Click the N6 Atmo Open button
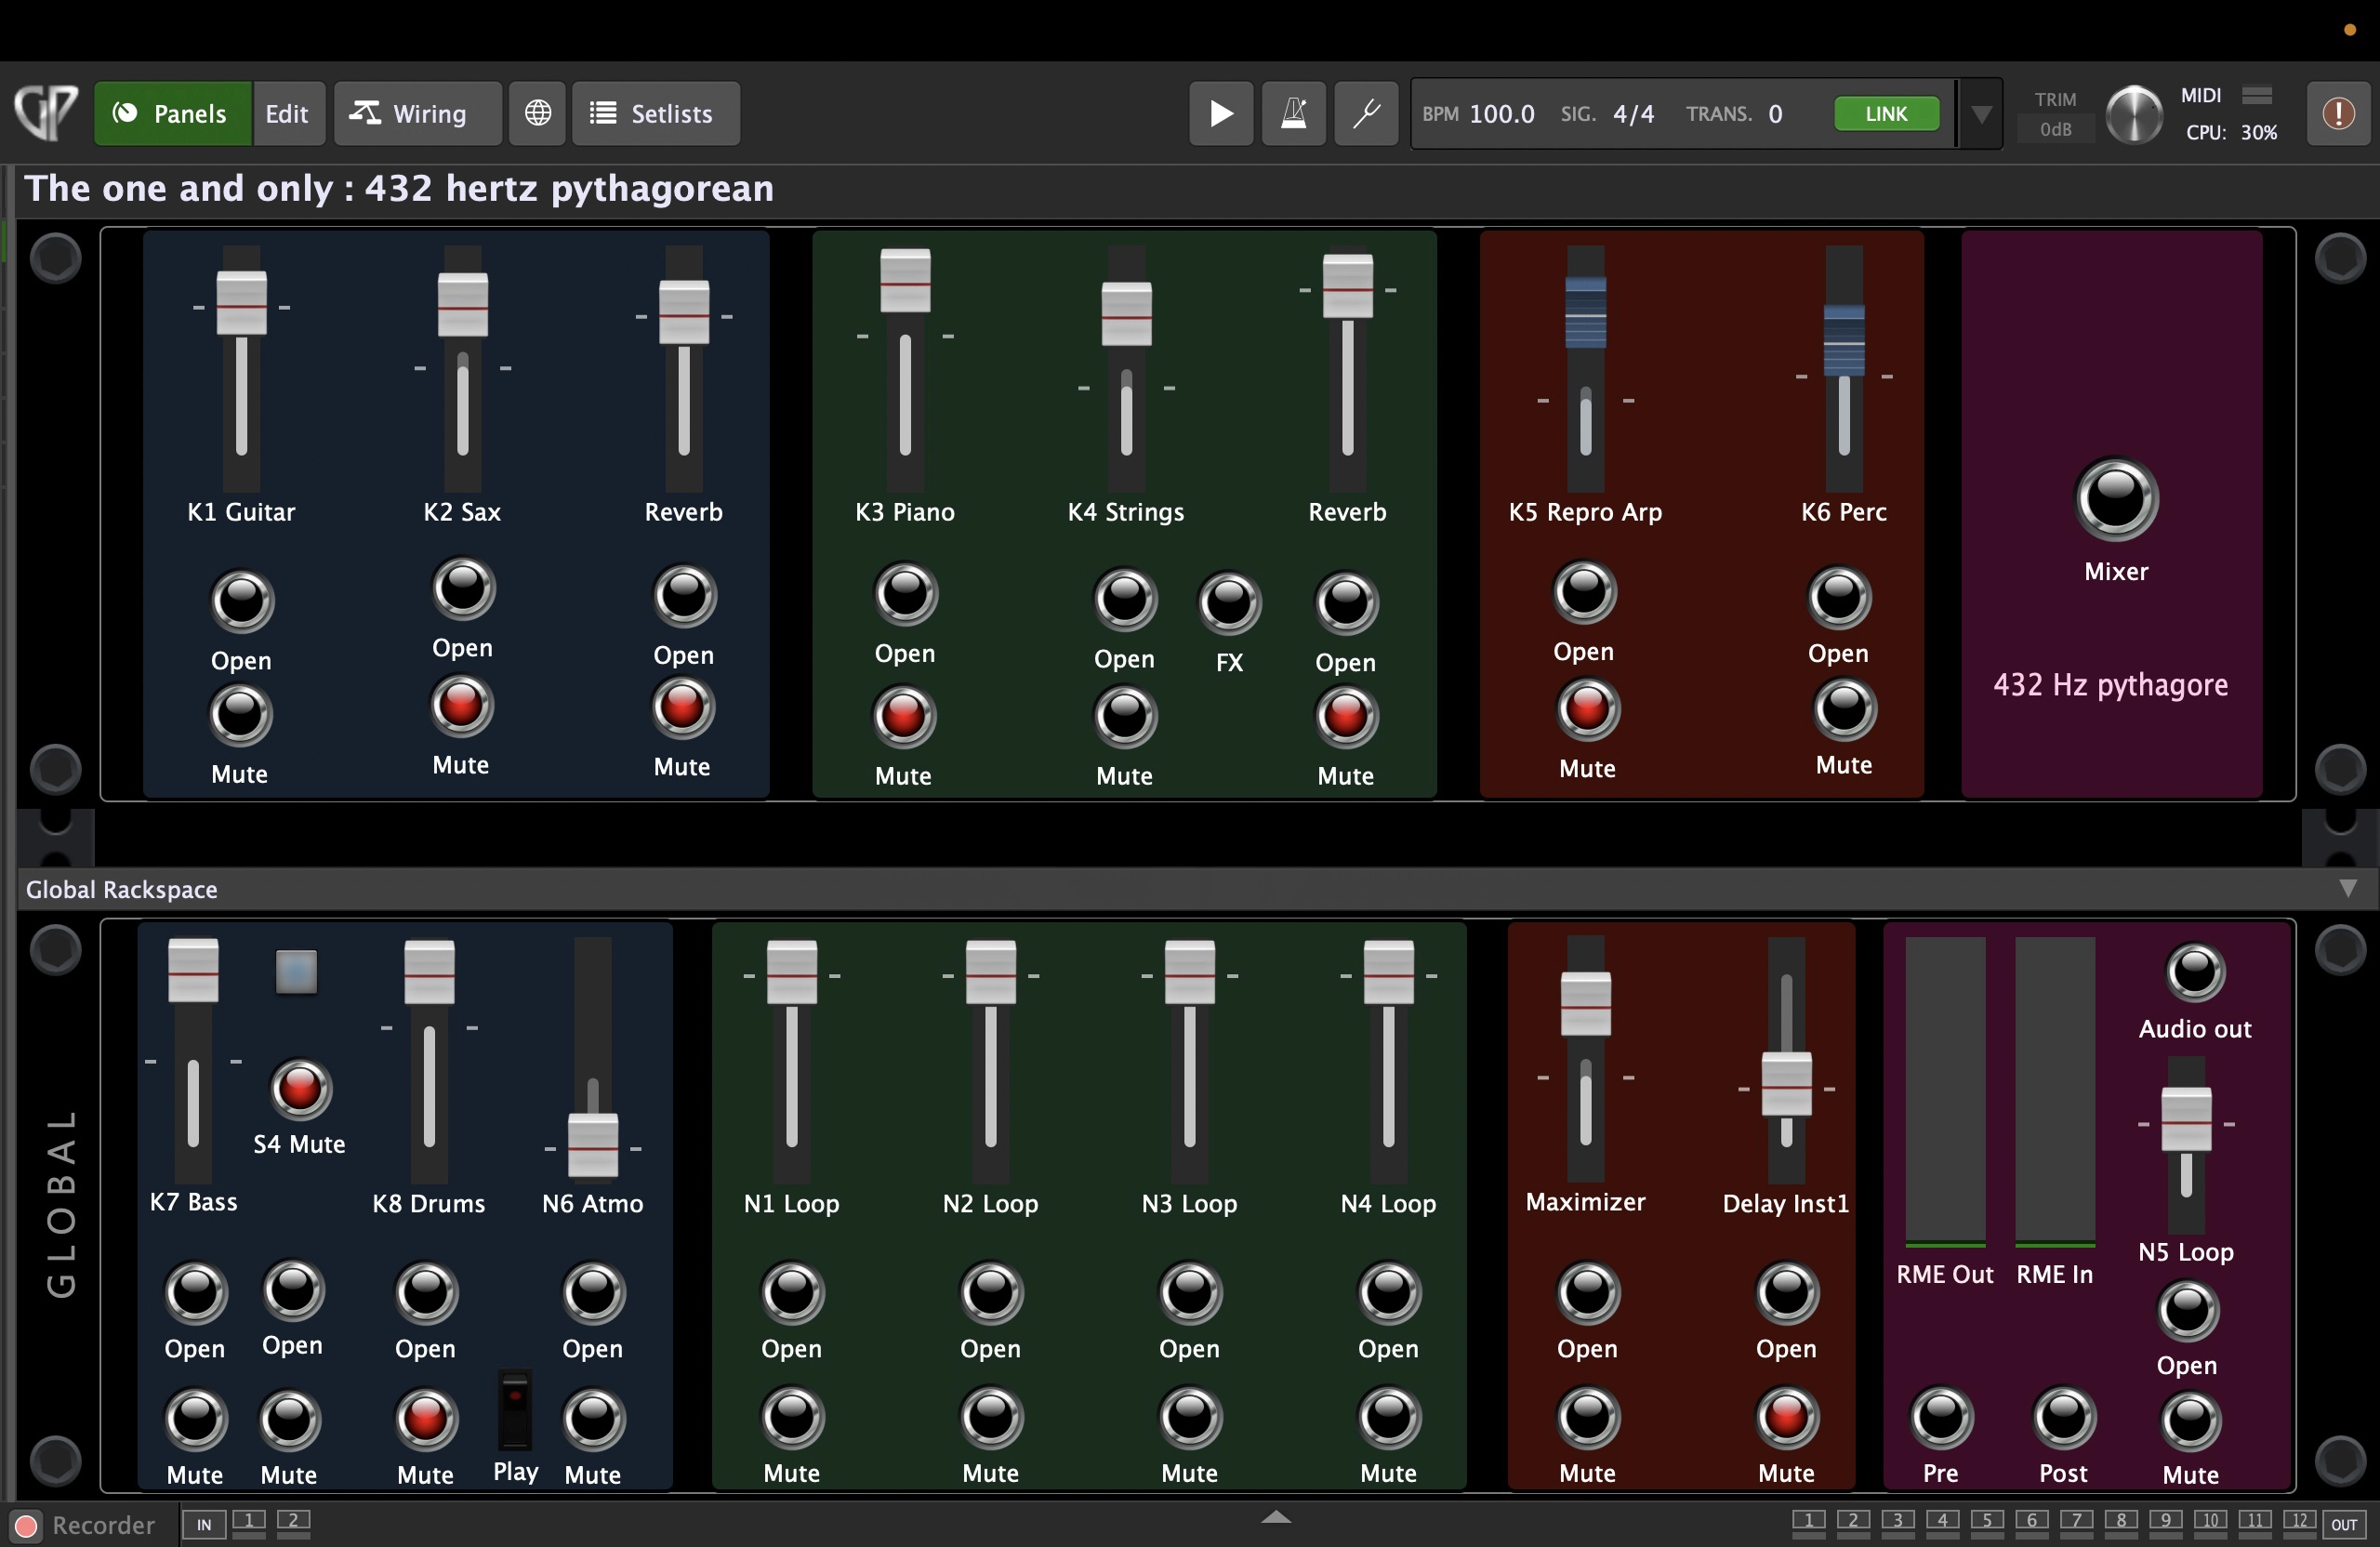 (x=593, y=1292)
